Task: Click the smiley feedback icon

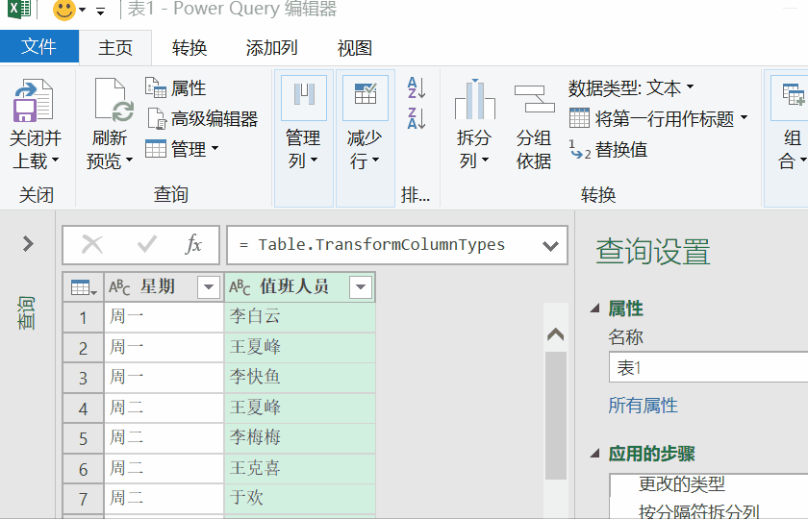Action: [64, 10]
